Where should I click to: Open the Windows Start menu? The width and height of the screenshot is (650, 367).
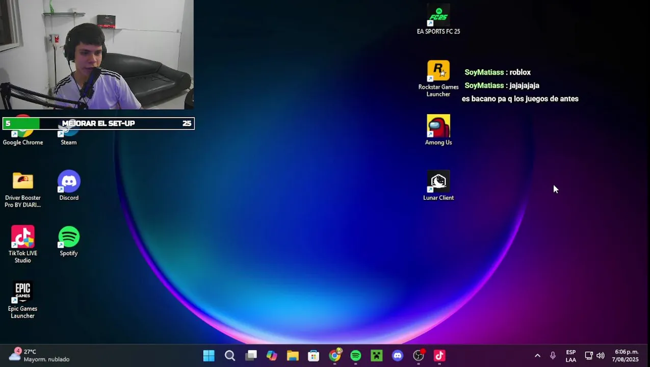tap(209, 356)
